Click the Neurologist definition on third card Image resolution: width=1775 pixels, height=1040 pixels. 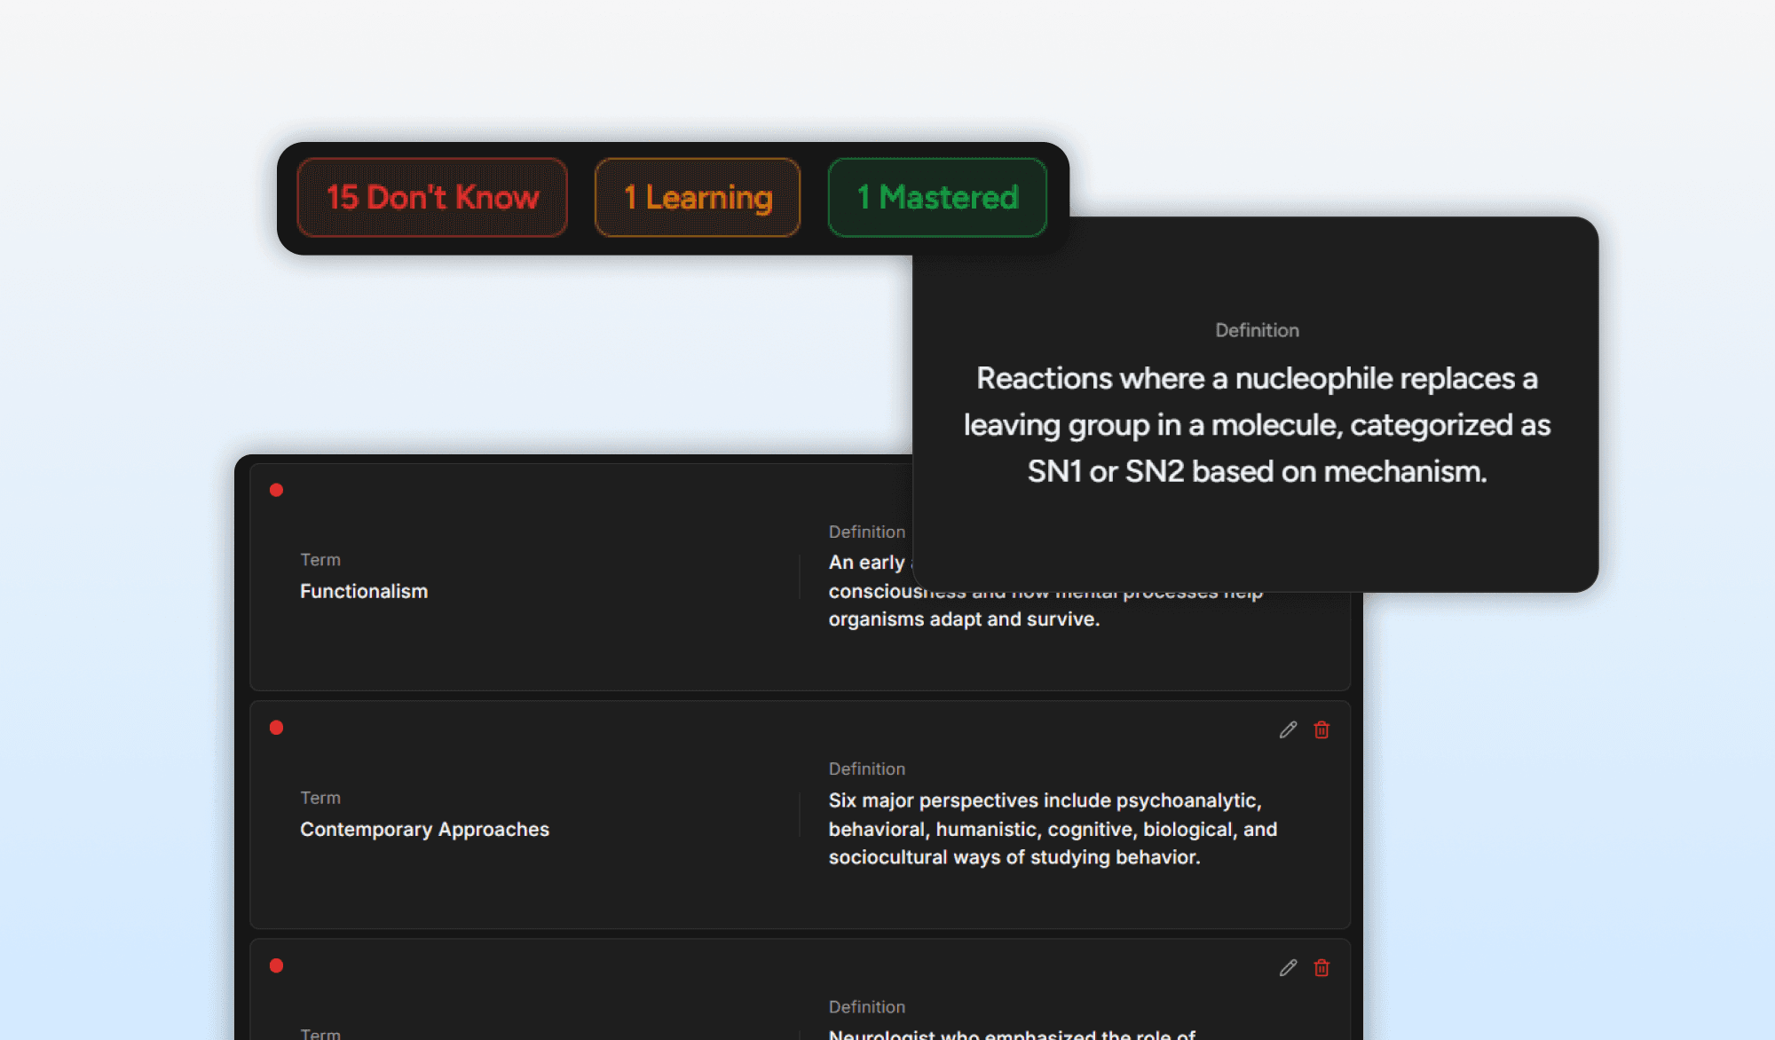pos(1012,1033)
